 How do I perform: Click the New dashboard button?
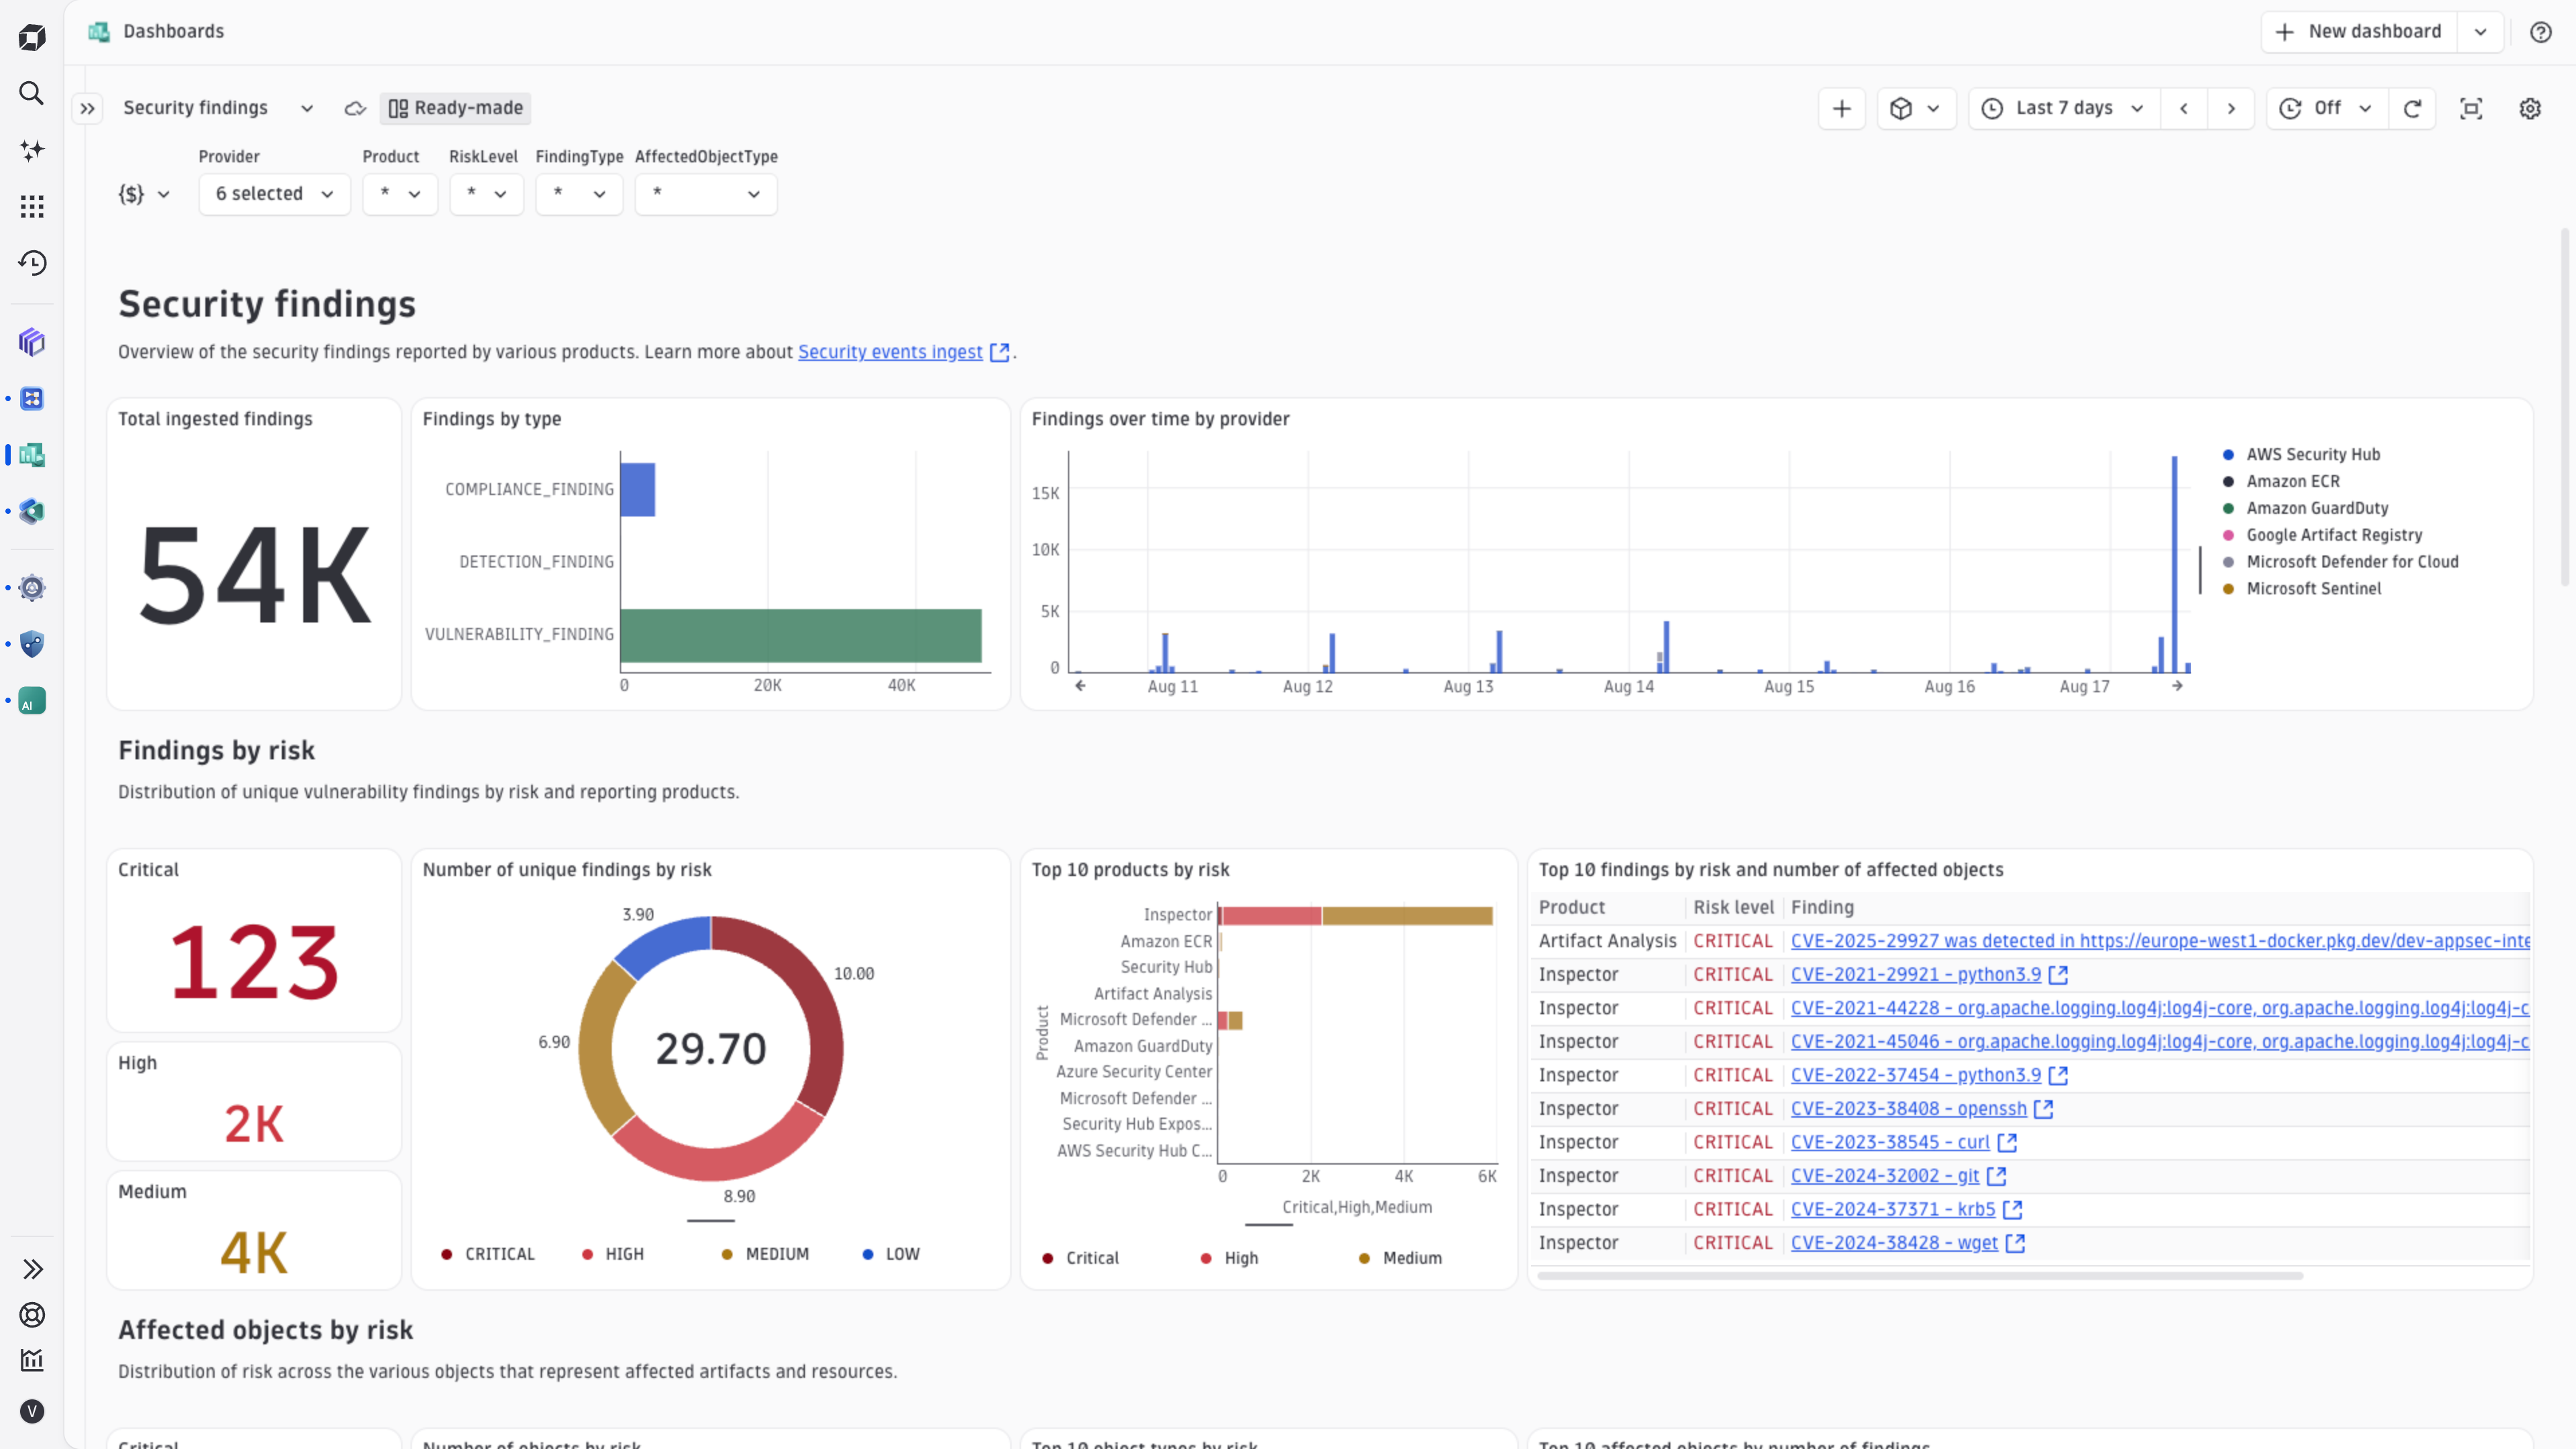point(2360,32)
